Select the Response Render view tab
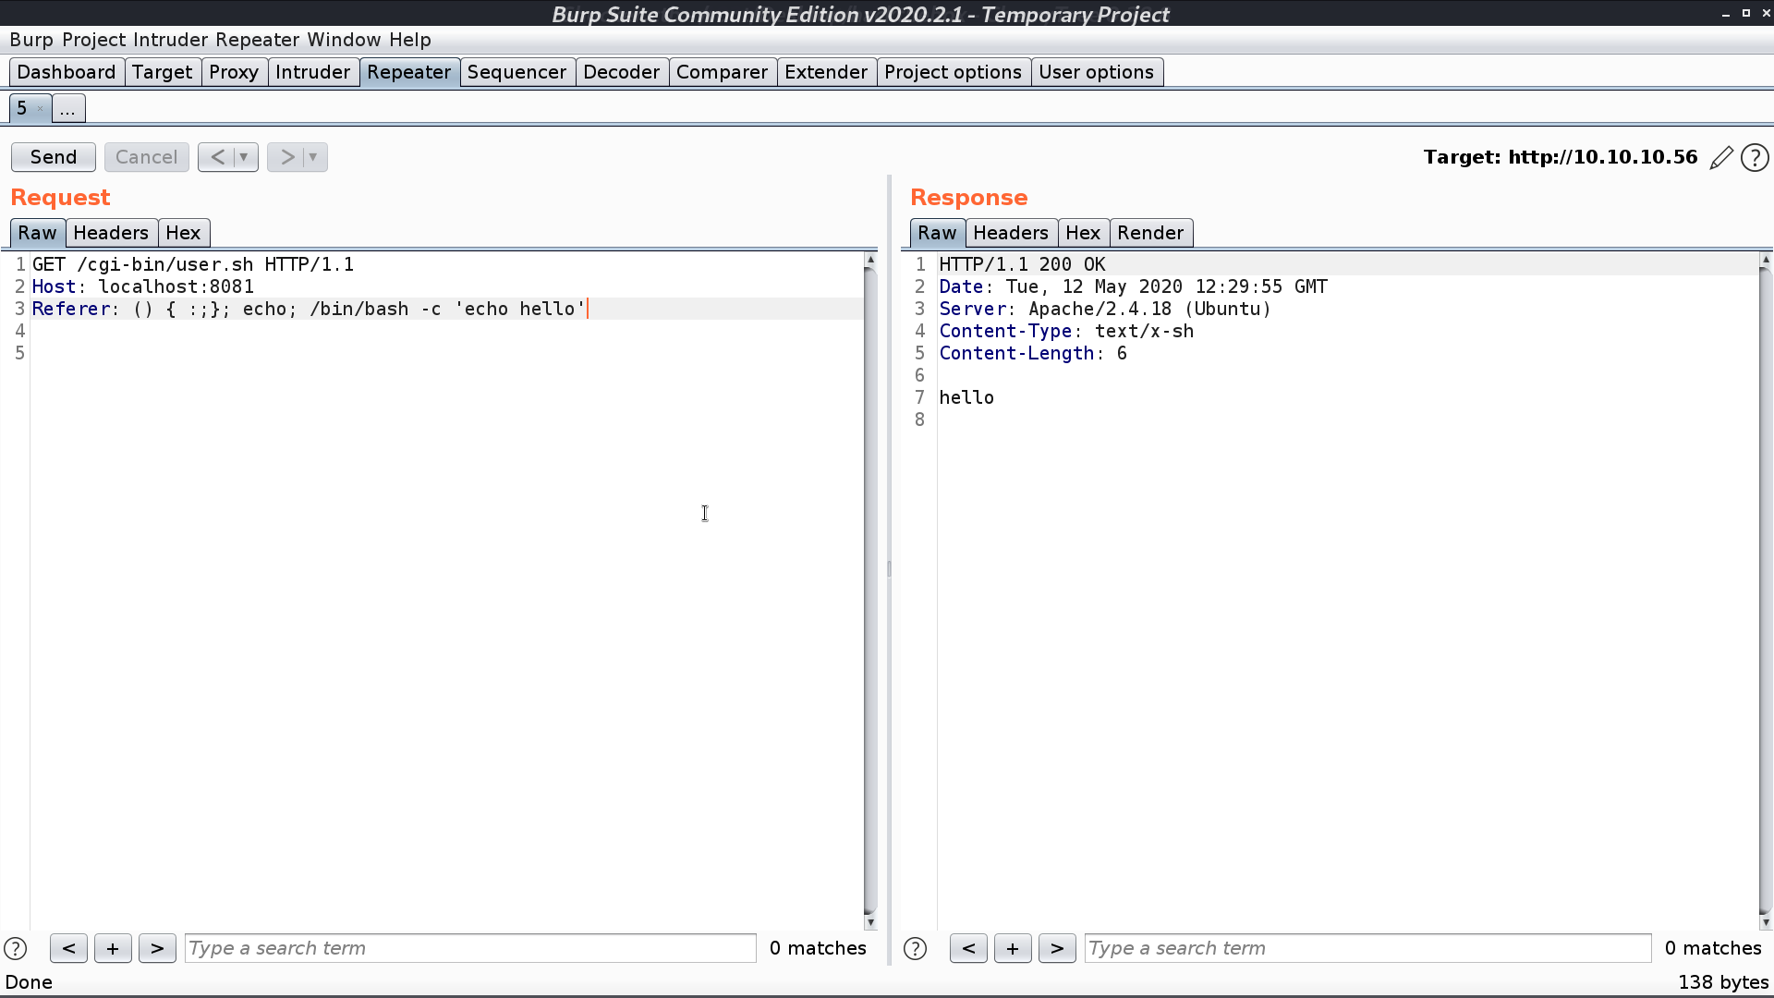Screen dimensions: 1774x998 1150,233
